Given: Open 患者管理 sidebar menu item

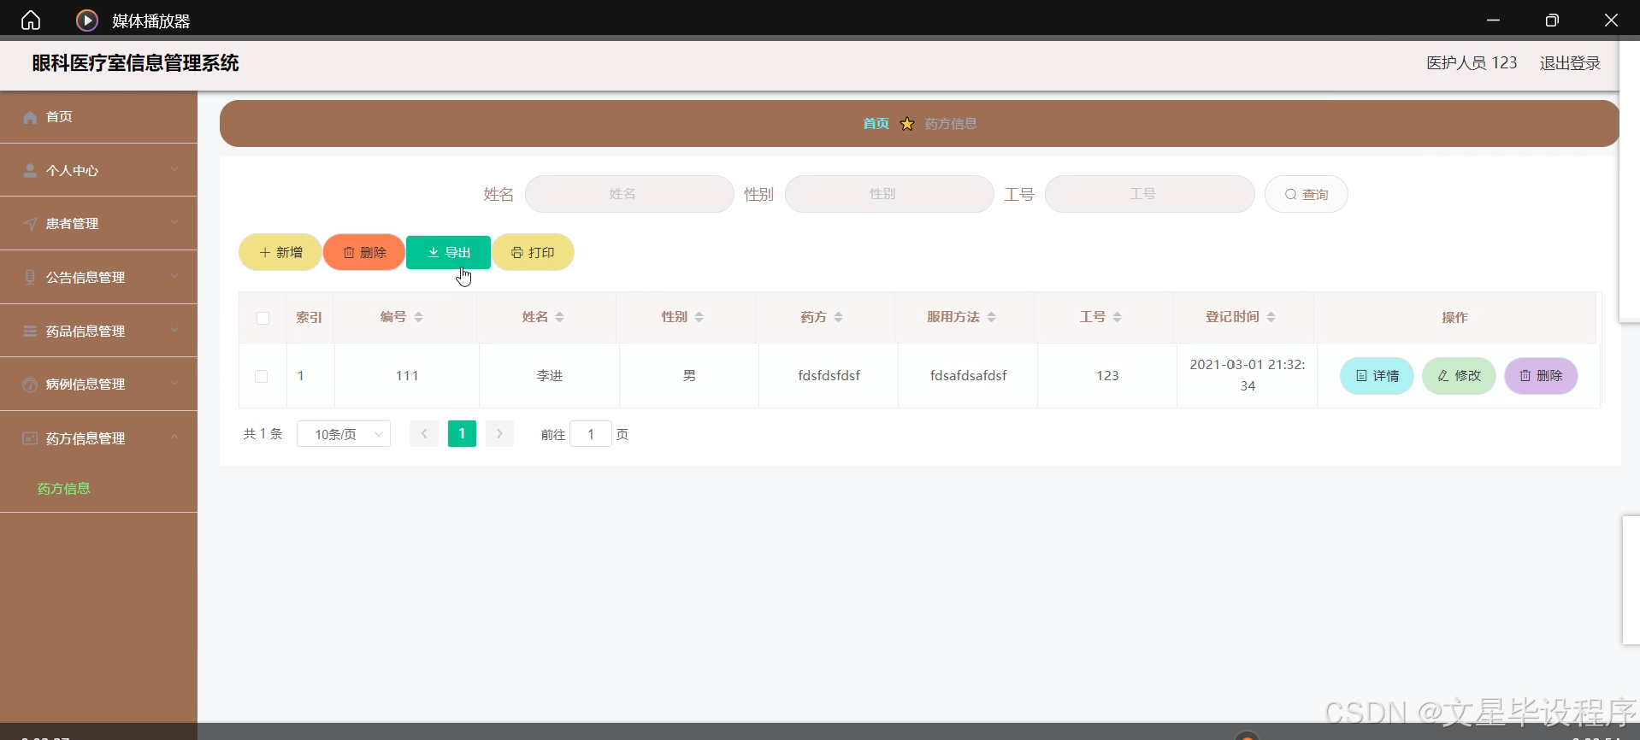Looking at the screenshot, I should click(x=98, y=224).
